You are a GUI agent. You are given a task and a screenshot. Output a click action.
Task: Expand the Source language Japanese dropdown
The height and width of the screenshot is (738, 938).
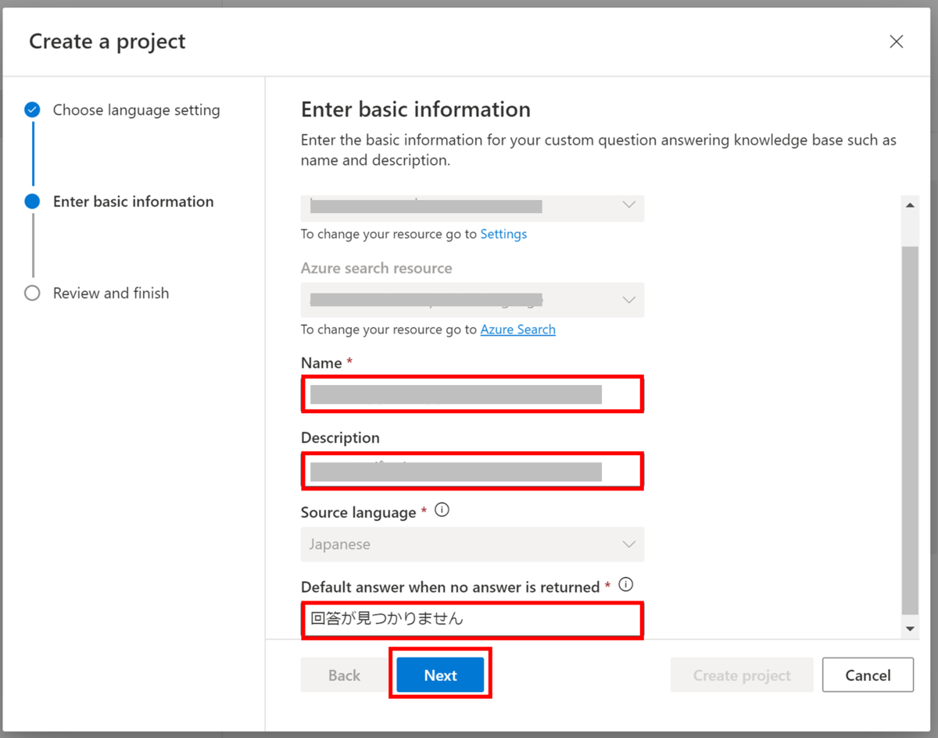coord(472,544)
